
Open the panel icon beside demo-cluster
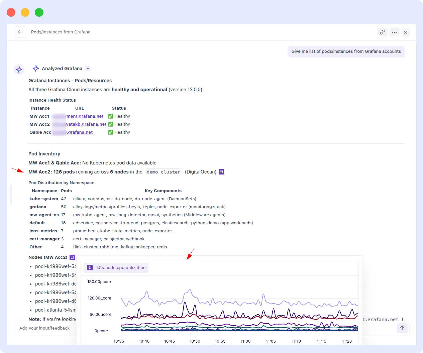[x=221, y=172]
